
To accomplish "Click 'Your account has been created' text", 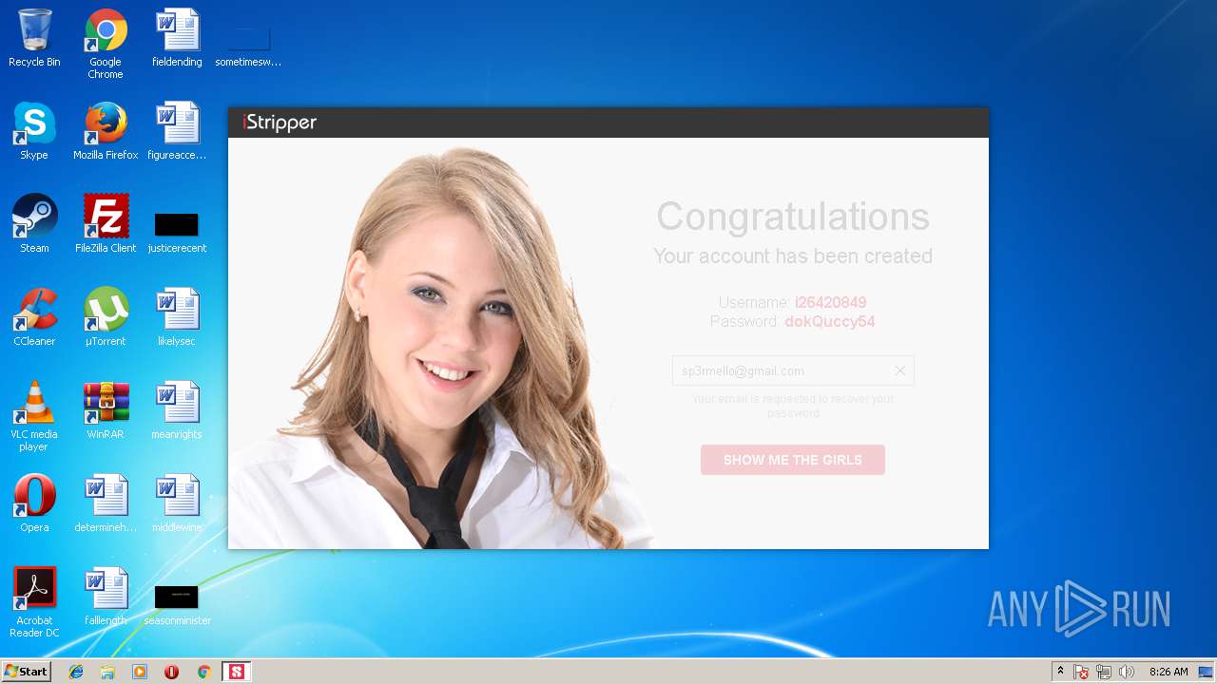I will pos(793,256).
